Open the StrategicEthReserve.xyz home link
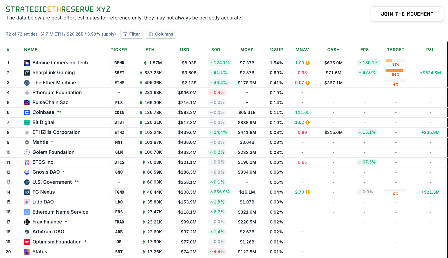448x258 pixels. [58, 9]
